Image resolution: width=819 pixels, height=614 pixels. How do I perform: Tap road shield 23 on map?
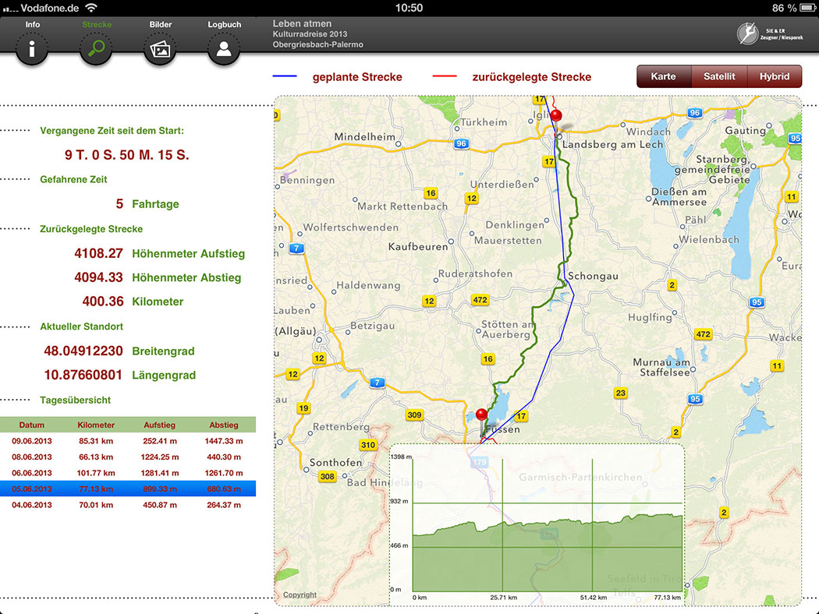621,393
